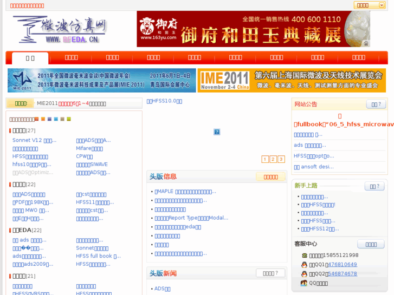Open the HFSS10.0 link above the slideshow
The height and width of the screenshot is (295, 394).
(x=164, y=101)
